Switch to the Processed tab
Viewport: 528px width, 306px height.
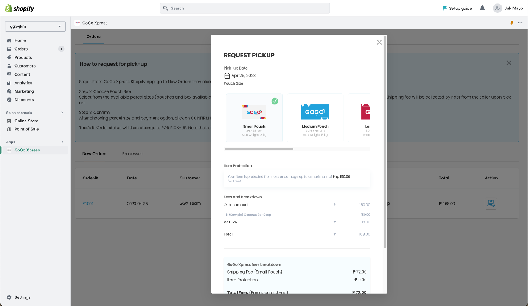(133, 154)
